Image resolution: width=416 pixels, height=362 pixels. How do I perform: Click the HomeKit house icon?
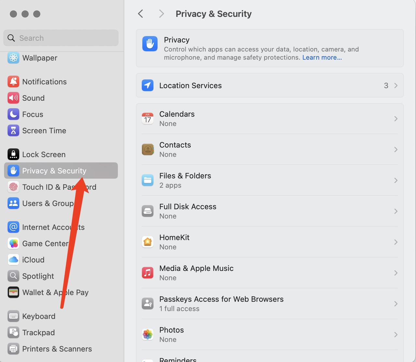tap(148, 242)
